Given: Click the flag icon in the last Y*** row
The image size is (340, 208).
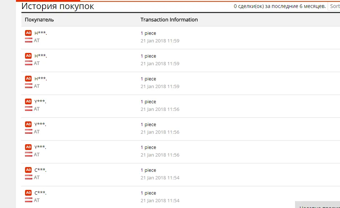Looking at the screenshot, I should pos(28,154).
